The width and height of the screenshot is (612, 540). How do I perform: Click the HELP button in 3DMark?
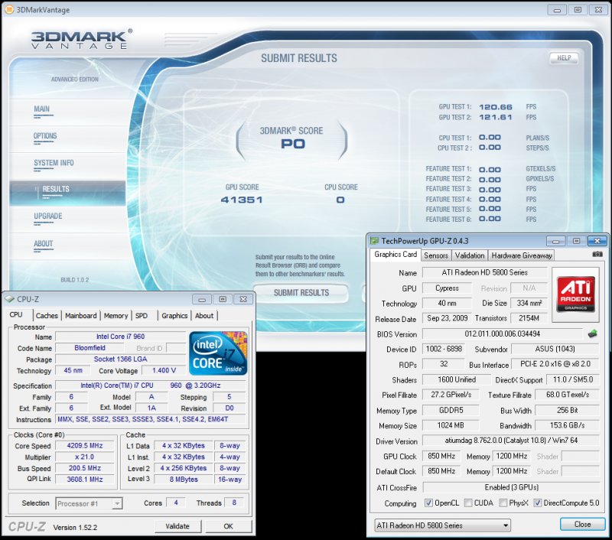(564, 58)
